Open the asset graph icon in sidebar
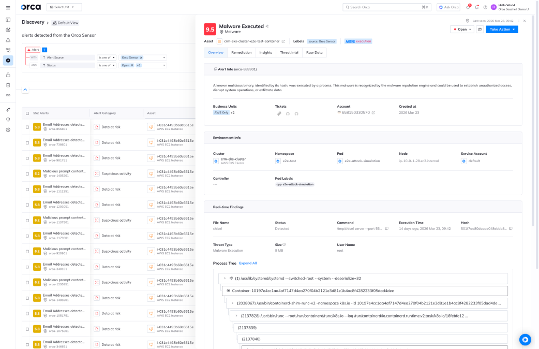The image size is (539, 349). click(x=8, y=50)
